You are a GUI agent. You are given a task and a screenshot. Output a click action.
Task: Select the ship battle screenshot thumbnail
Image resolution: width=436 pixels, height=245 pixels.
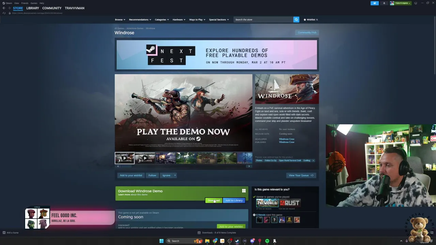165,158
